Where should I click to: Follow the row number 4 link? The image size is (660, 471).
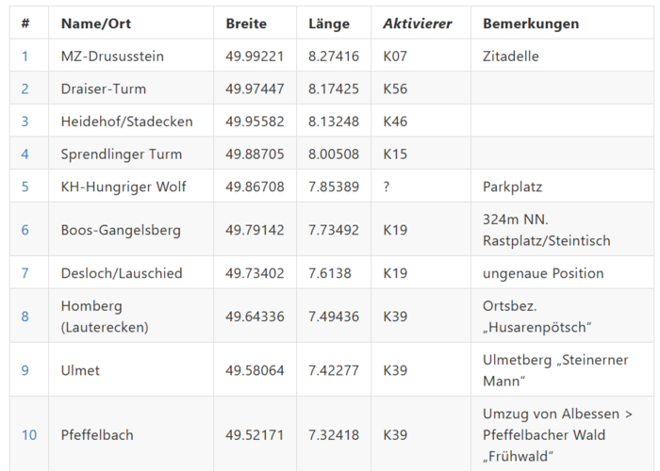[x=25, y=154]
